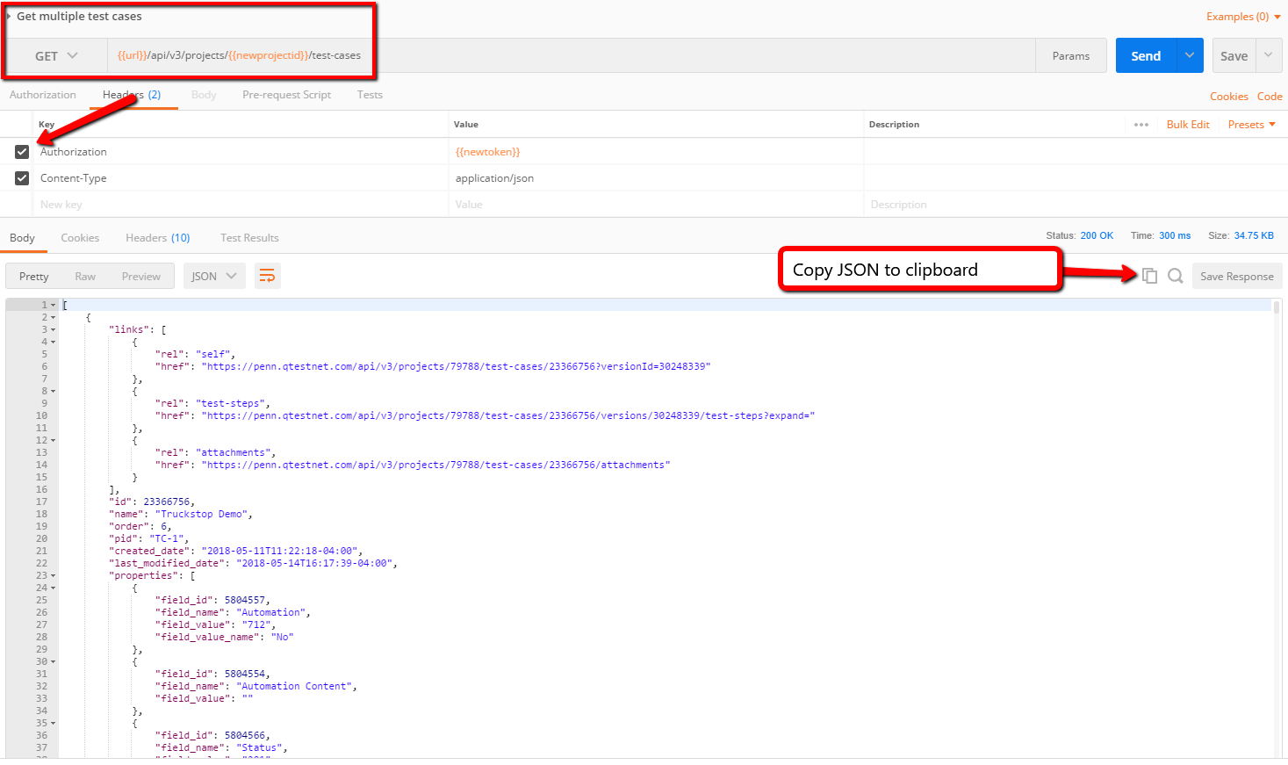Fold JSON at line 3 arrow
This screenshot has width=1288, height=765.
point(53,330)
